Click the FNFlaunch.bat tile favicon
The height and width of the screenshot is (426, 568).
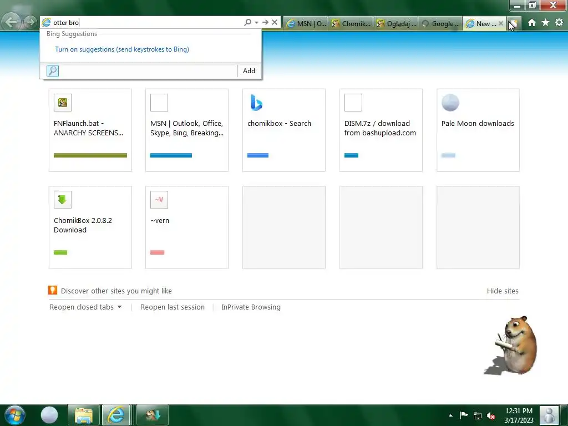click(62, 103)
